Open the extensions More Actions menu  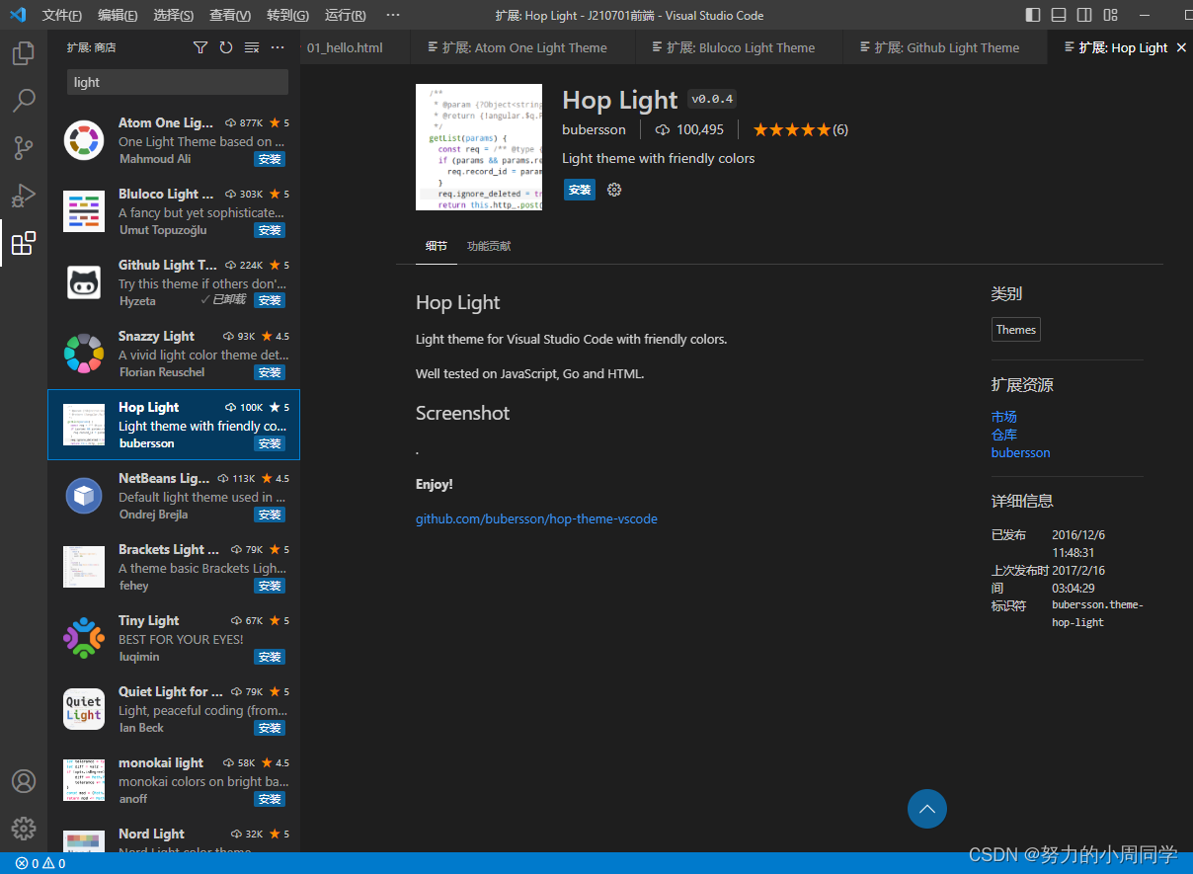[277, 46]
